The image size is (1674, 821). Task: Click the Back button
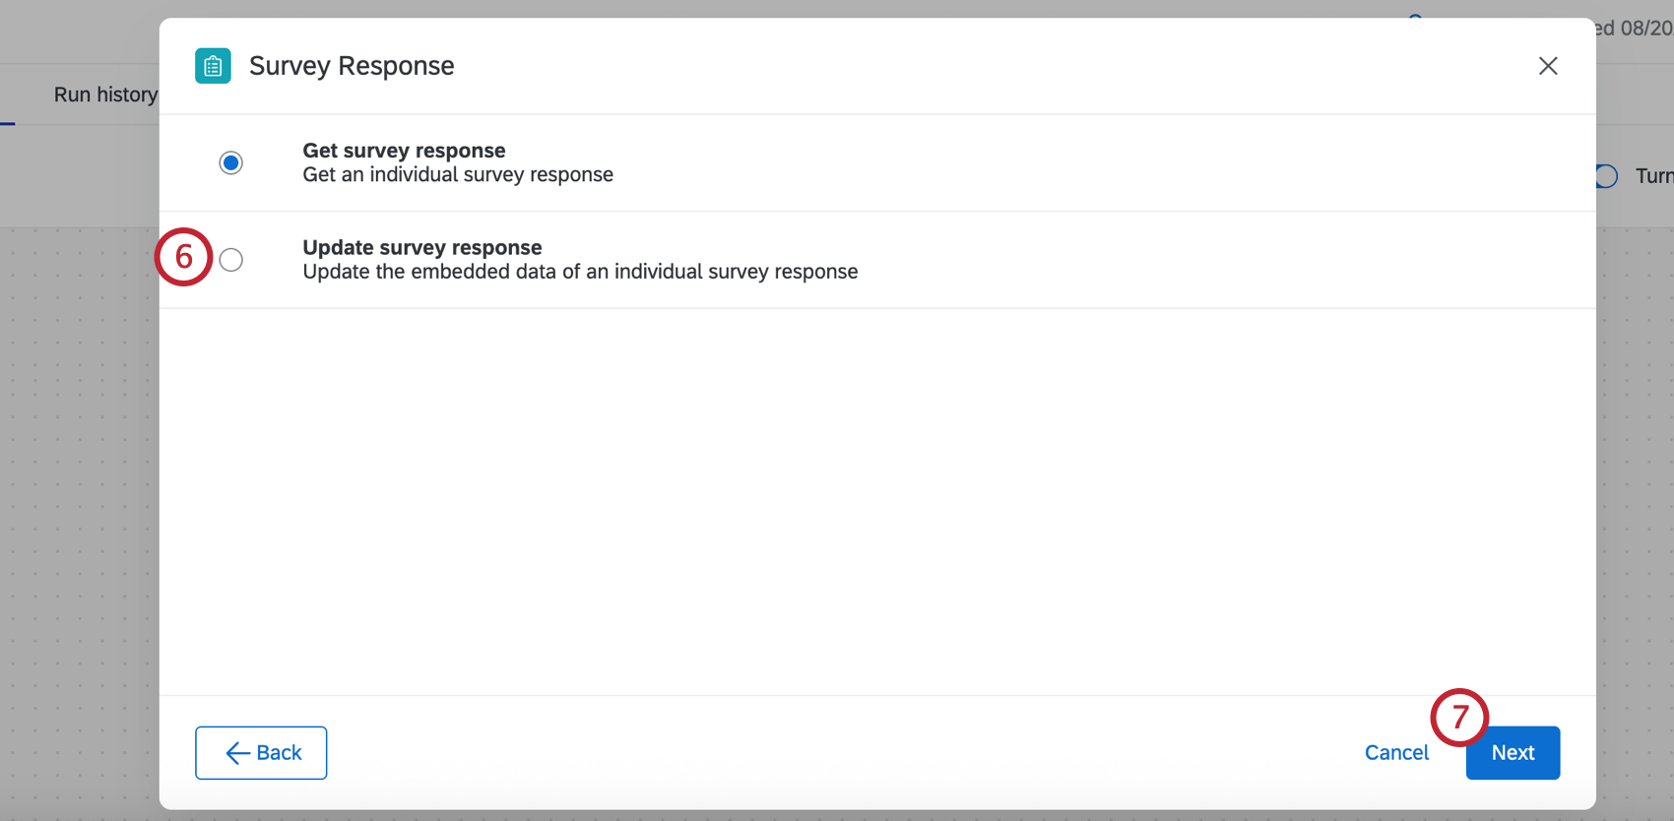[x=261, y=752]
